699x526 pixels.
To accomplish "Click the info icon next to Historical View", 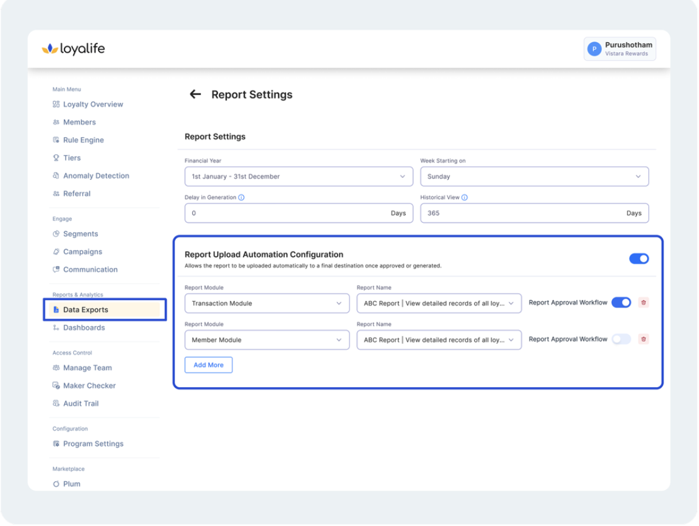I will point(464,198).
